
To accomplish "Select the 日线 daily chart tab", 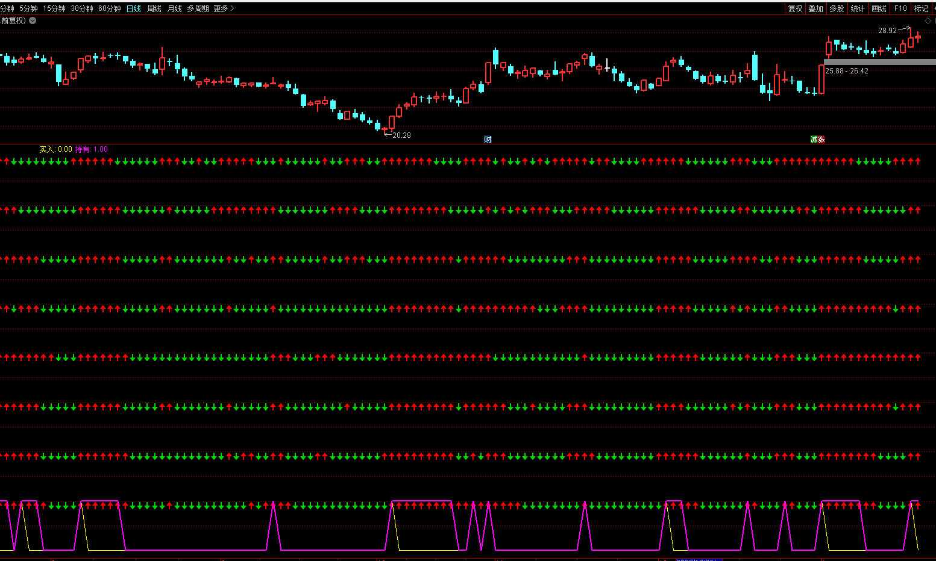I will pyautogui.click(x=134, y=8).
